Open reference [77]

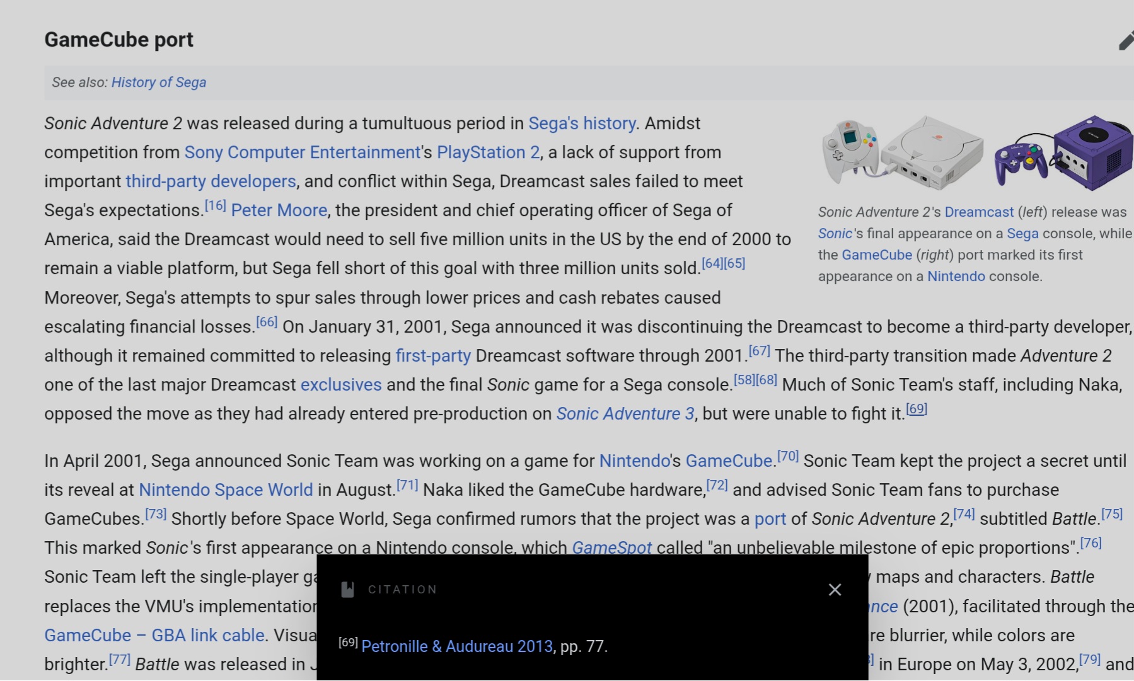(120, 660)
